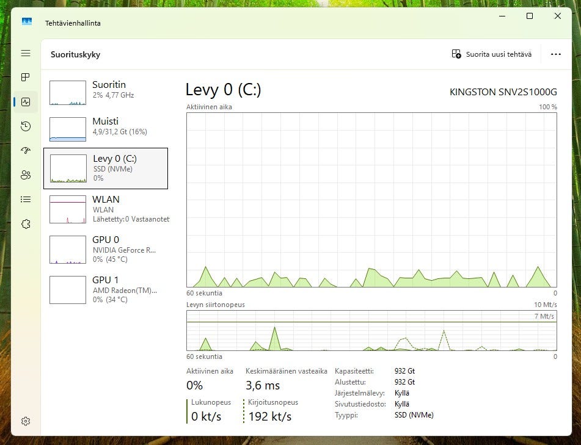Click the Keskimääräinen vasteaika label
The height and width of the screenshot is (445, 581).
287,371
